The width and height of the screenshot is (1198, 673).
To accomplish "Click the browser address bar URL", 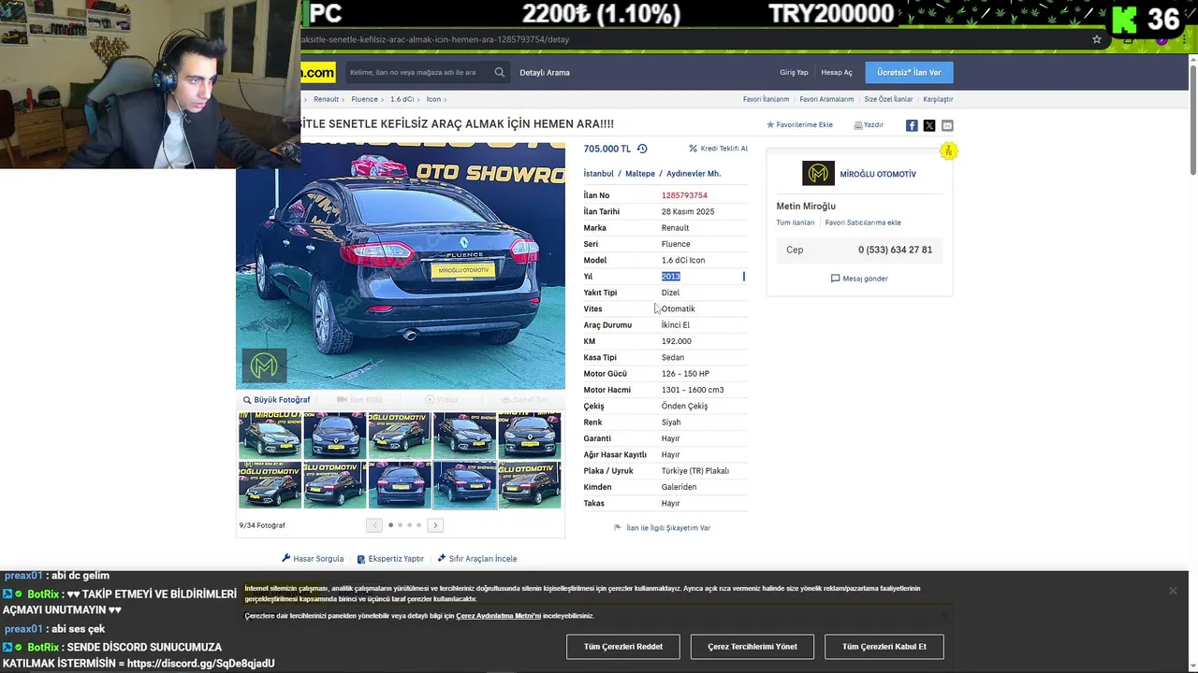I will (435, 39).
